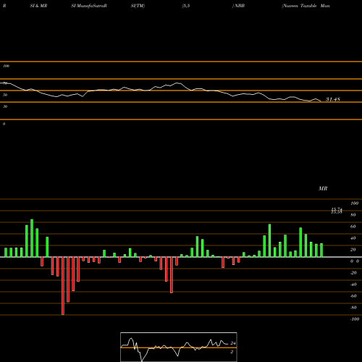Click the 30 label on the RSI axis
The image size is (362, 362).
point(5,106)
